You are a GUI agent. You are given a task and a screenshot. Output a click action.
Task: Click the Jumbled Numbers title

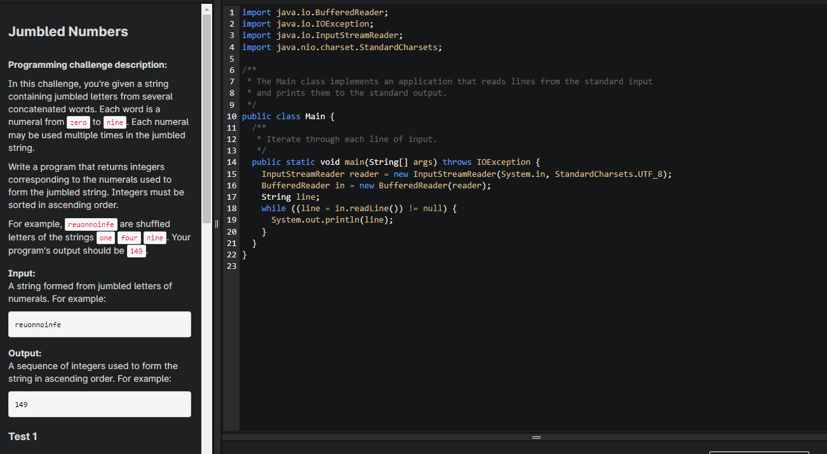pos(68,31)
